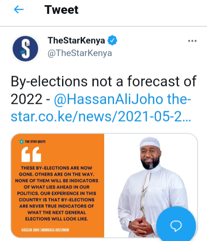Open the photo of the man in white

[151, 186]
